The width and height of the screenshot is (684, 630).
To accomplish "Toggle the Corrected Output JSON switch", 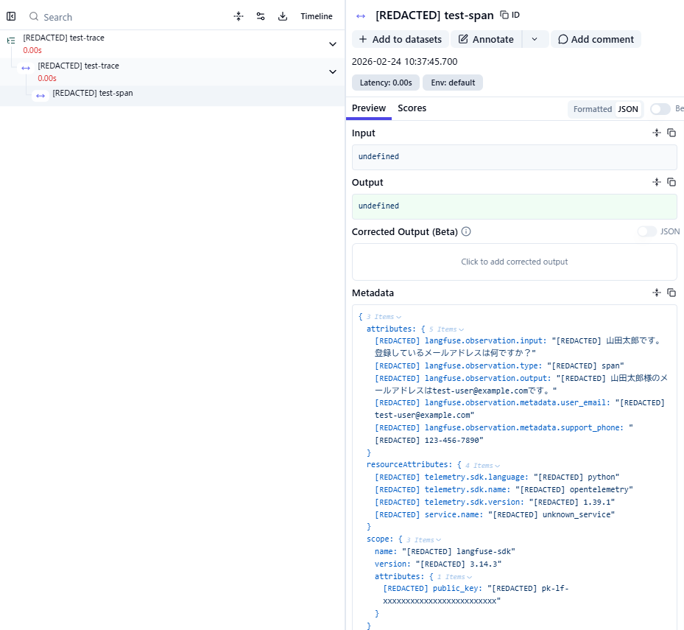I will pyautogui.click(x=646, y=231).
